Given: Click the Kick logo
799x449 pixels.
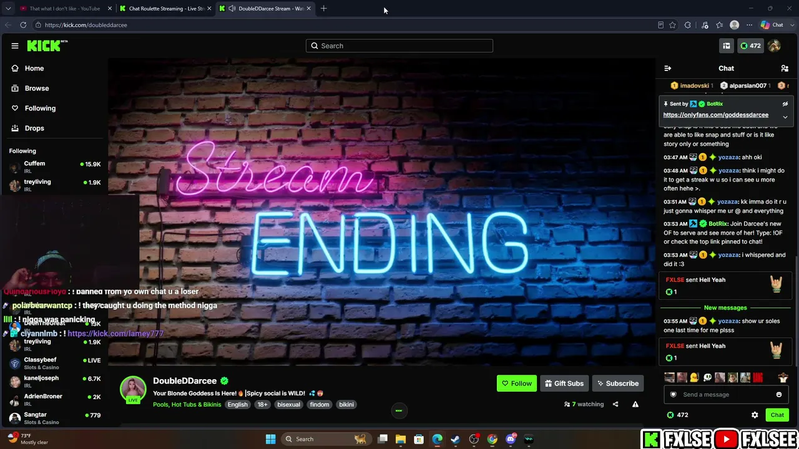Looking at the screenshot, I should click(x=47, y=46).
